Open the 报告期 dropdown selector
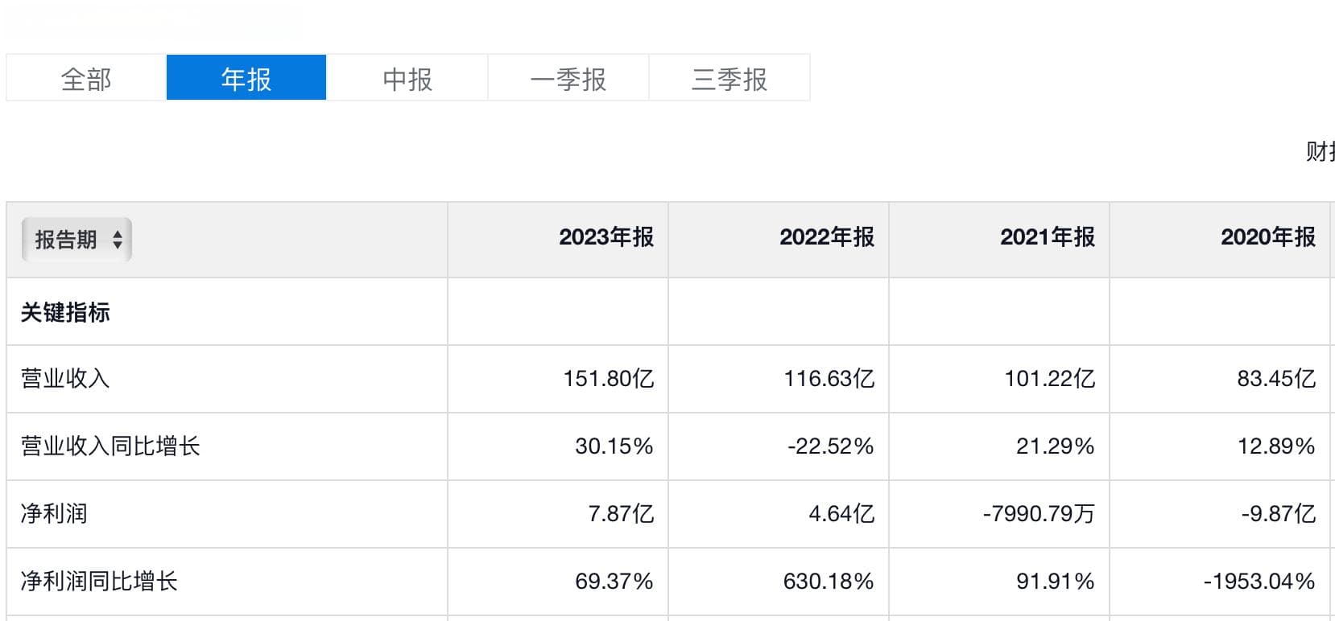The width and height of the screenshot is (1335, 621). pyautogui.click(x=76, y=240)
